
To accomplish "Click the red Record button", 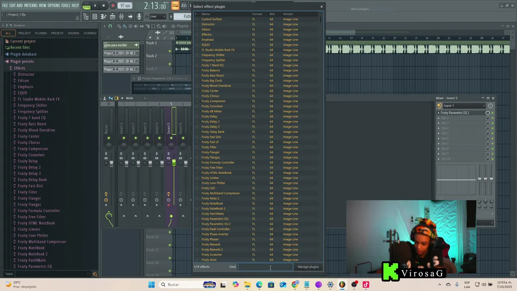I will click(113, 6).
